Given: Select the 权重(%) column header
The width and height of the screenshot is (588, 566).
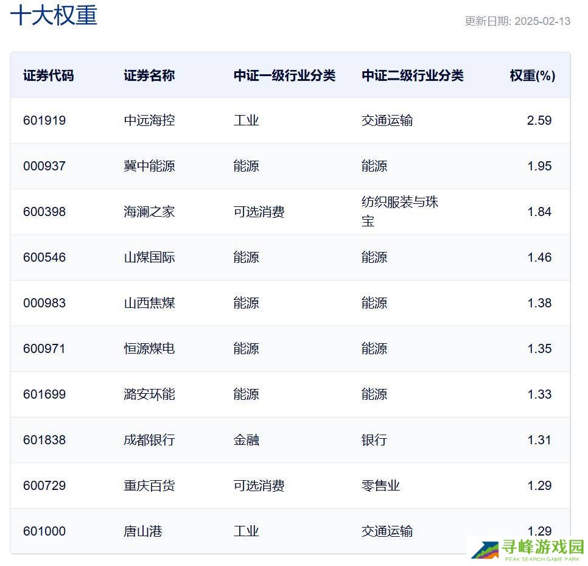Looking at the screenshot, I should click(533, 75).
